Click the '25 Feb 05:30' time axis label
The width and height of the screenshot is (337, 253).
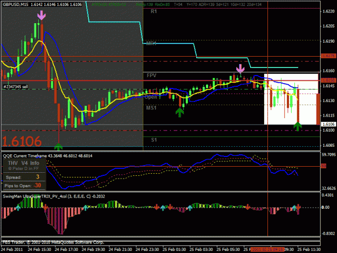pos(228,250)
